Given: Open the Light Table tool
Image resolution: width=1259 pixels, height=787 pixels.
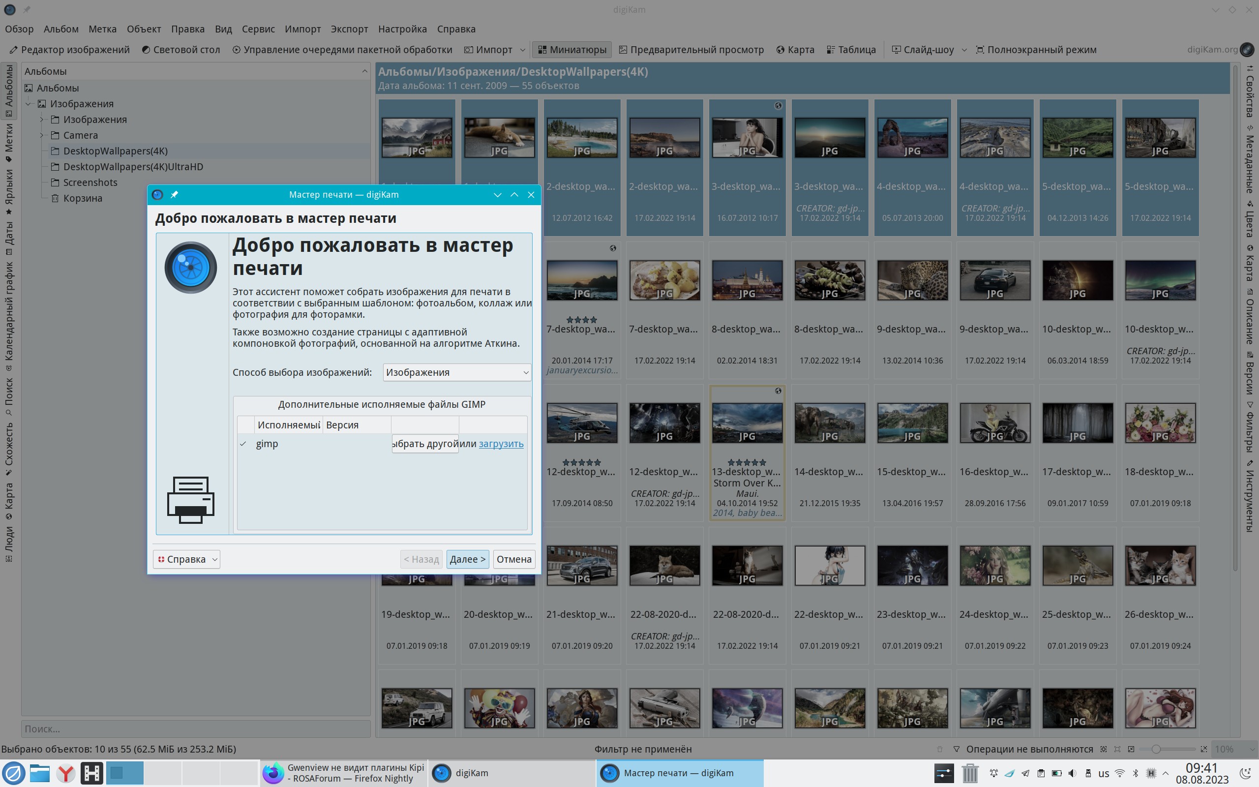Looking at the screenshot, I should click(180, 50).
